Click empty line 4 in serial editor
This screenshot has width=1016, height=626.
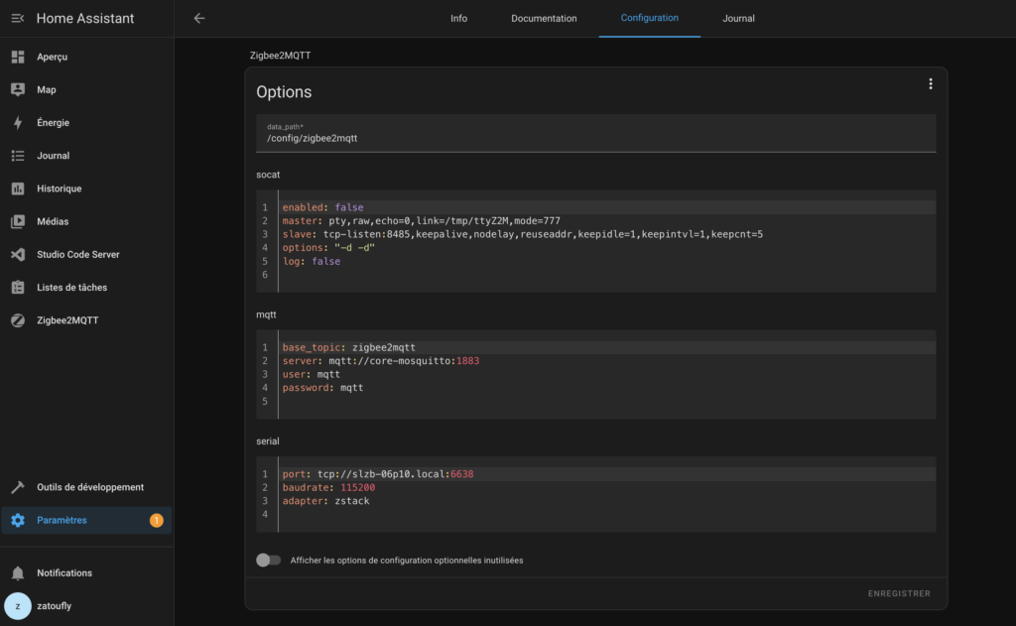tap(607, 515)
